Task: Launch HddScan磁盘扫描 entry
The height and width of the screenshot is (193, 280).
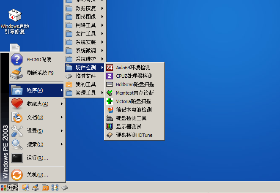Action: coord(134,84)
